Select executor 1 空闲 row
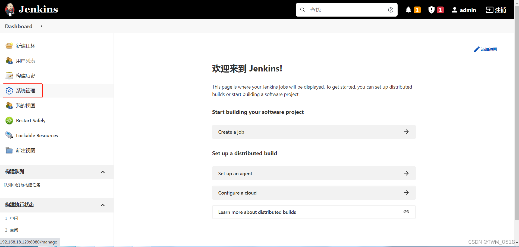 click(x=57, y=218)
